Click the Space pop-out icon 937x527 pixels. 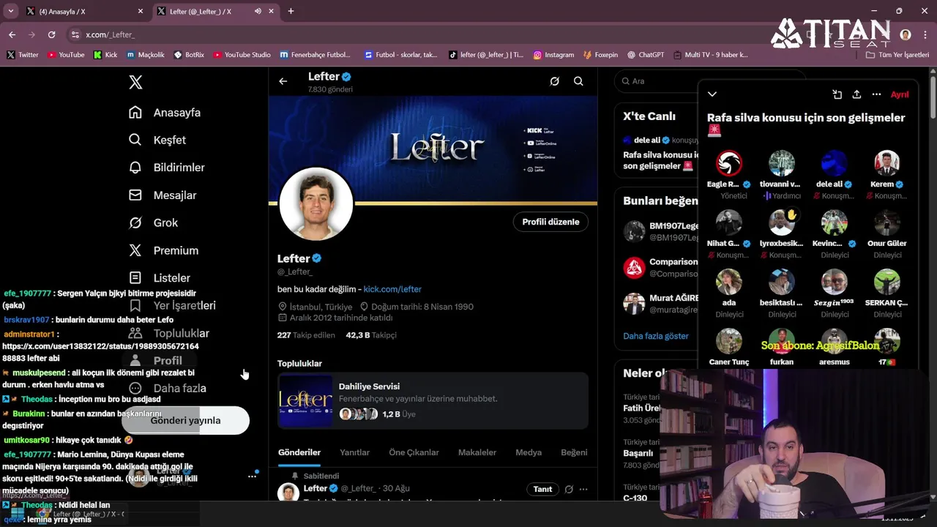(x=837, y=94)
